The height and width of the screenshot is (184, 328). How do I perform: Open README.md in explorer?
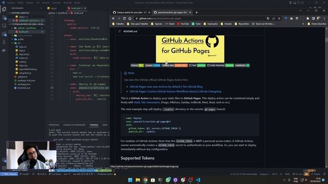point(24,88)
